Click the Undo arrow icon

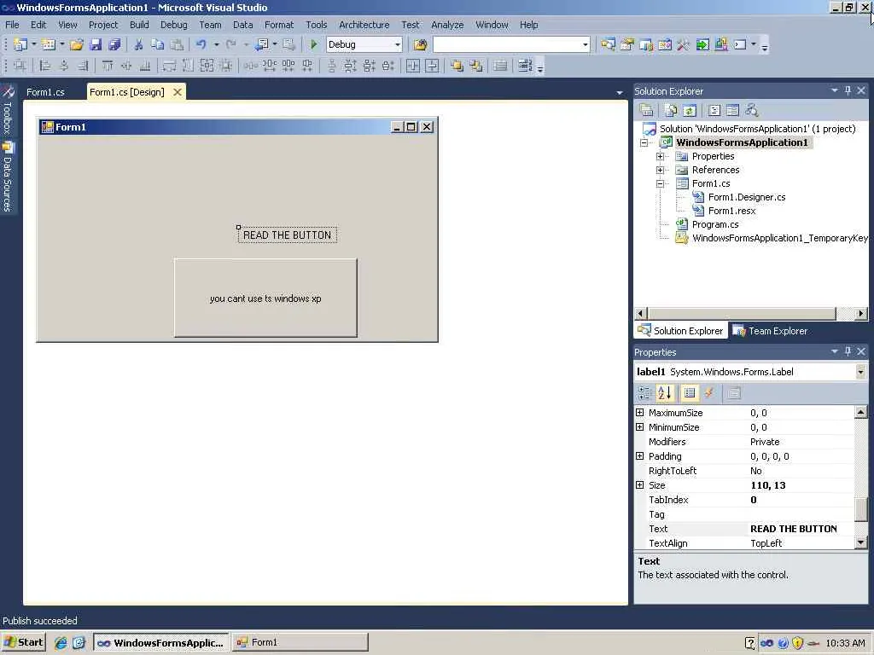pos(201,44)
